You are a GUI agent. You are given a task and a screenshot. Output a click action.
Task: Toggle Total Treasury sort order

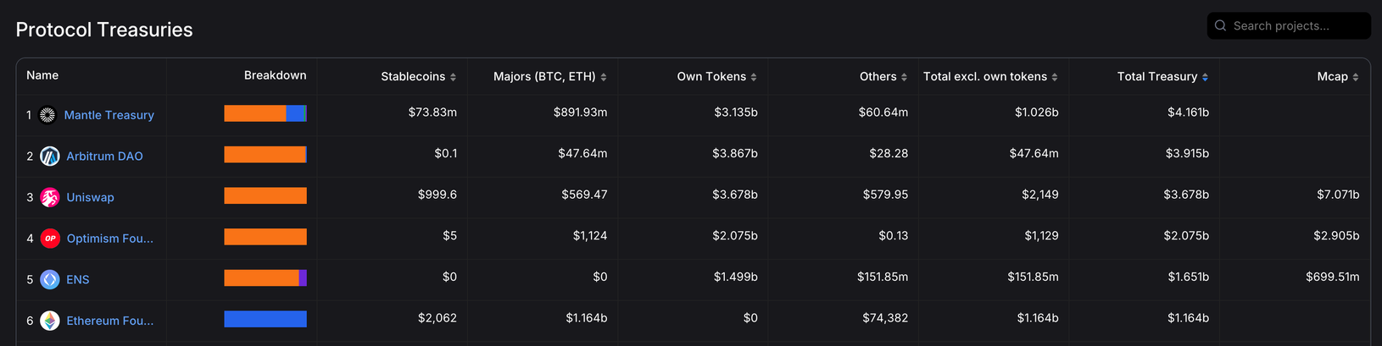1205,77
